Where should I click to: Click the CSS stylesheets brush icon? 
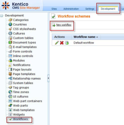pos(10,29)
